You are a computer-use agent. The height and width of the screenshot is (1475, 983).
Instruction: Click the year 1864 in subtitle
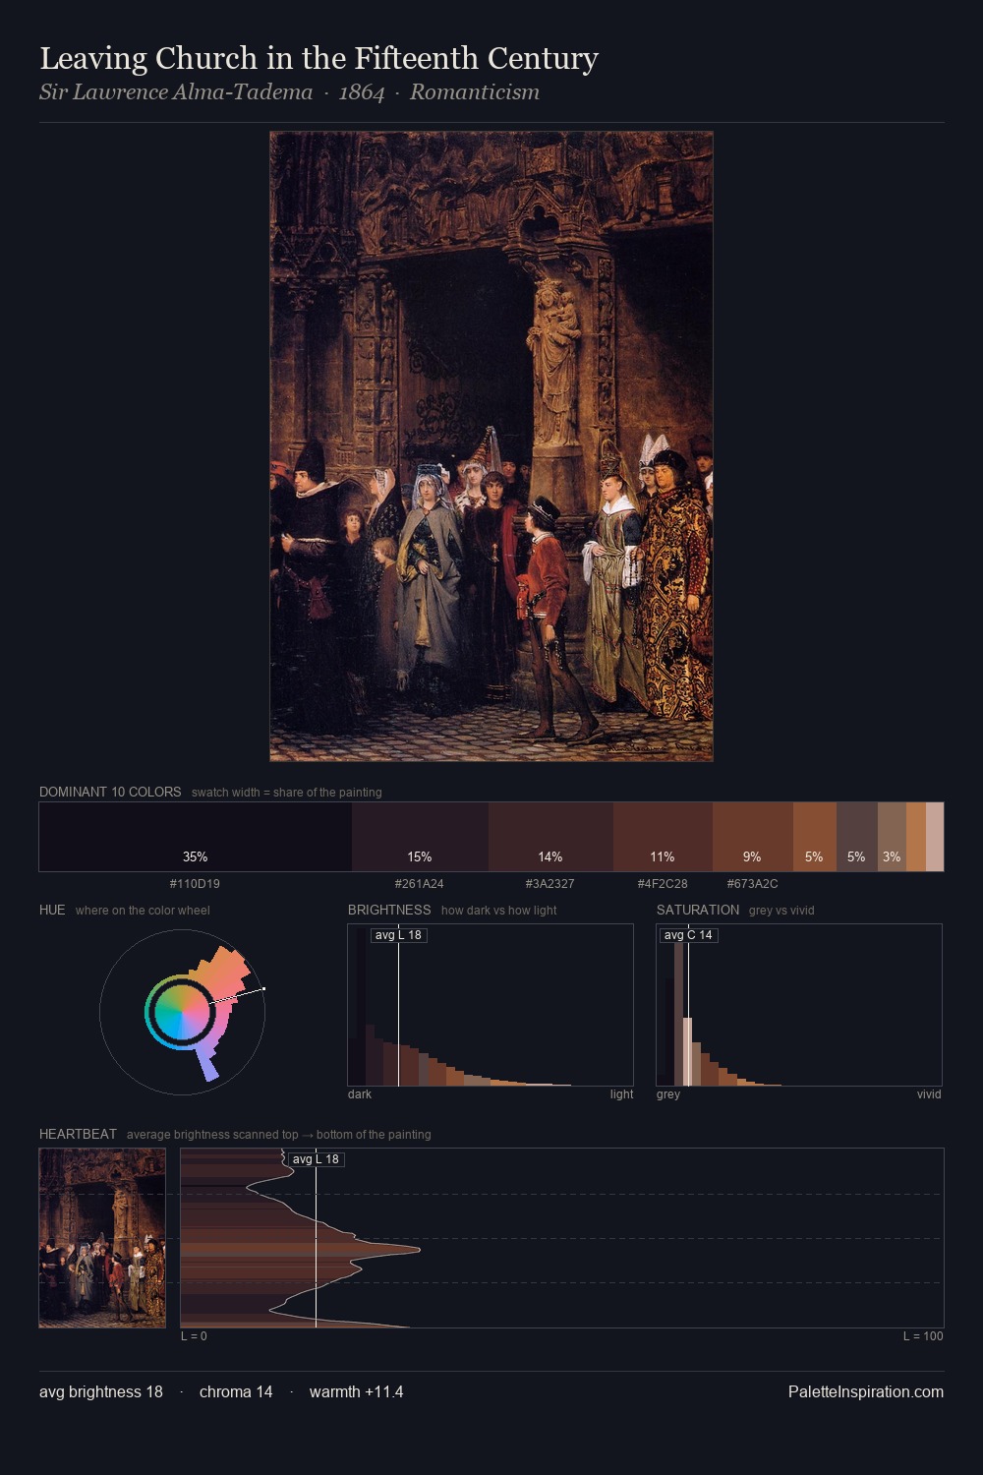[x=362, y=92]
